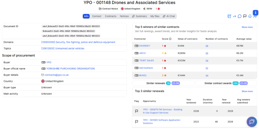Click the notification bell icon

point(250,16)
